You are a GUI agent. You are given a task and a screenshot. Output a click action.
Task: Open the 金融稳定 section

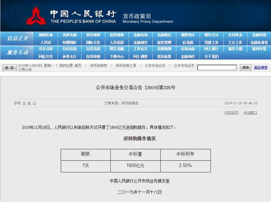click(164, 35)
